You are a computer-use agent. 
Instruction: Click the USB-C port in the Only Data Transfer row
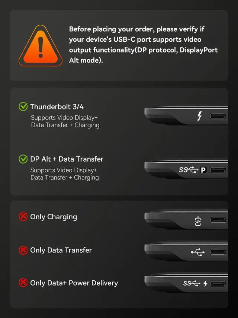click(x=218, y=252)
